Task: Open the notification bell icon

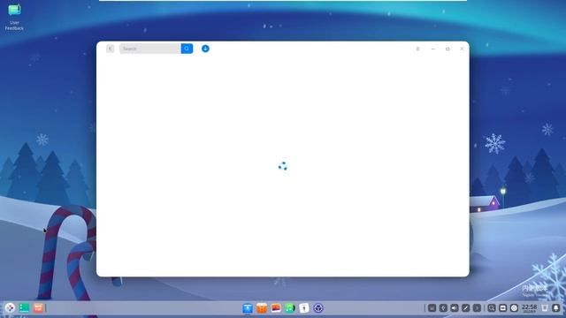Action: 556,308
